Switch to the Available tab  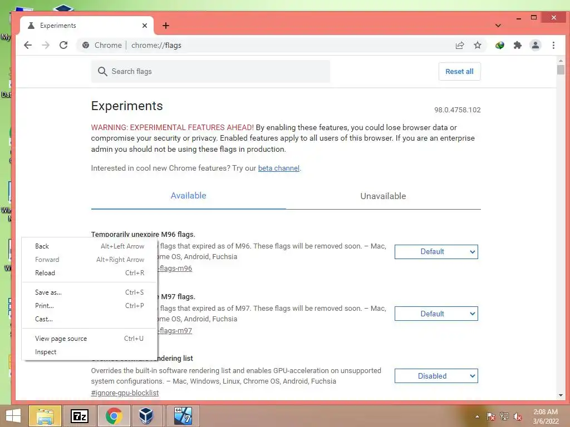[x=188, y=196]
